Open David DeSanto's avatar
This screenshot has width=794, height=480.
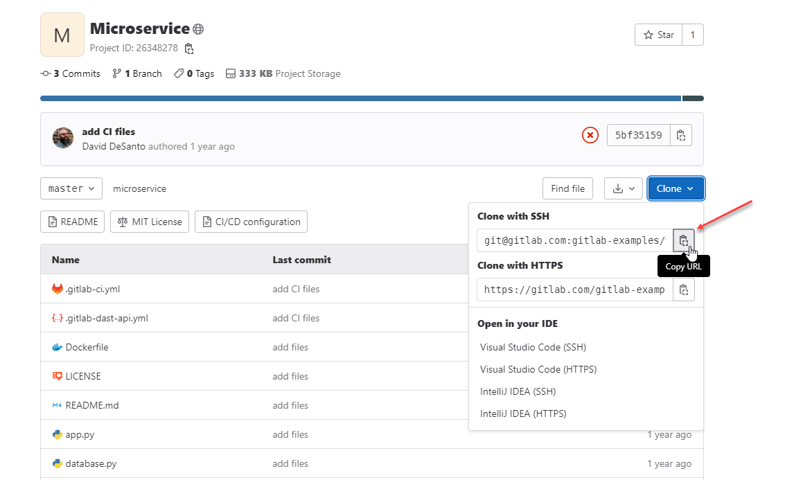tap(63, 138)
